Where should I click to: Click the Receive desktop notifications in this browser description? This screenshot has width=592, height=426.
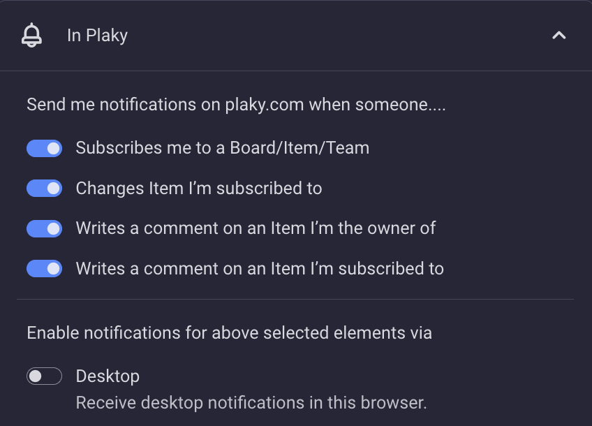(x=251, y=402)
